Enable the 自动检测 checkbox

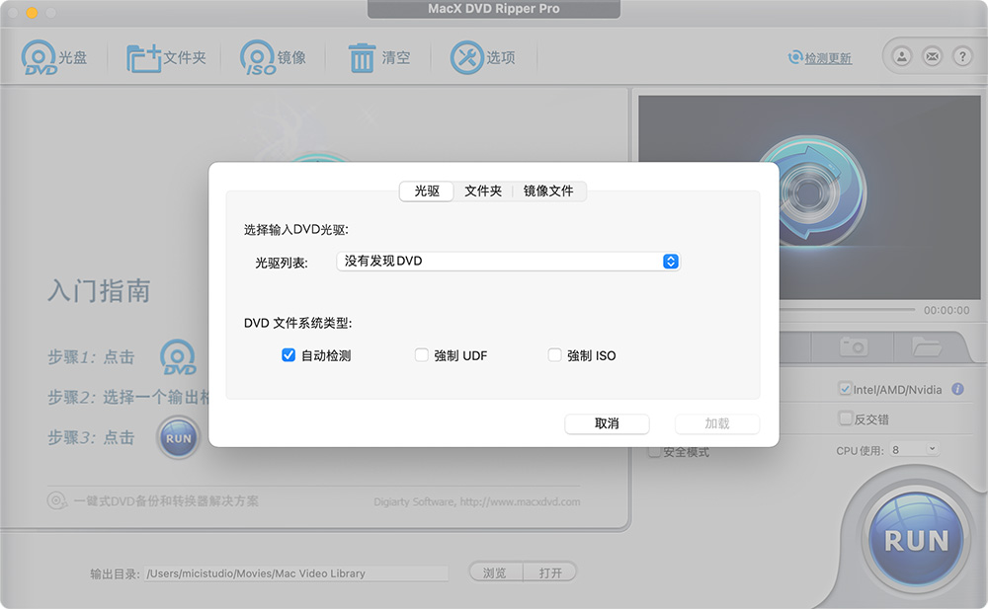288,355
